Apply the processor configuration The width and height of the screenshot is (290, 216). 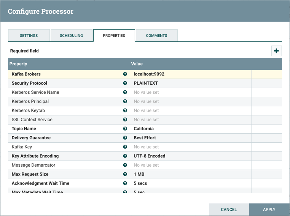coord(269,210)
